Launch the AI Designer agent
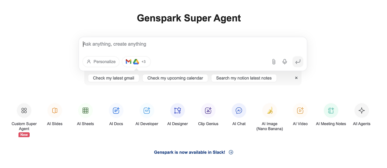387x168 pixels. (x=177, y=110)
